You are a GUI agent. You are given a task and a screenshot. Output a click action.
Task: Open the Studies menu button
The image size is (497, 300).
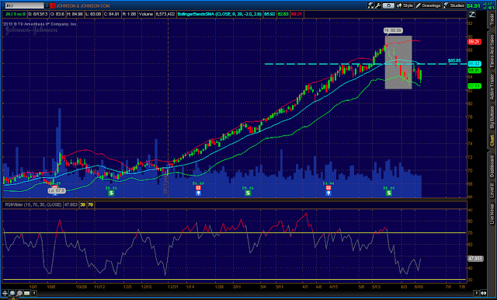tap(454, 5)
